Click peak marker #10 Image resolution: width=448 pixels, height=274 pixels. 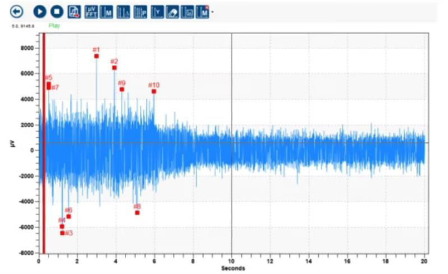click(154, 92)
